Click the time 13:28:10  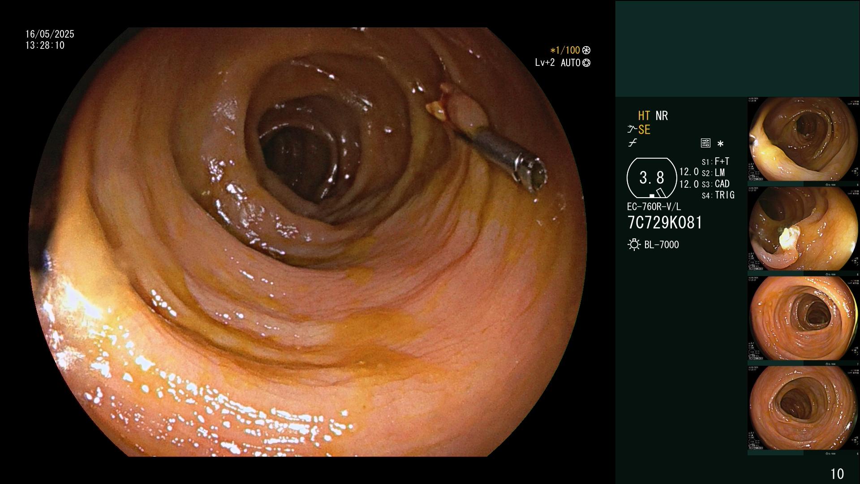coord(45,45)
